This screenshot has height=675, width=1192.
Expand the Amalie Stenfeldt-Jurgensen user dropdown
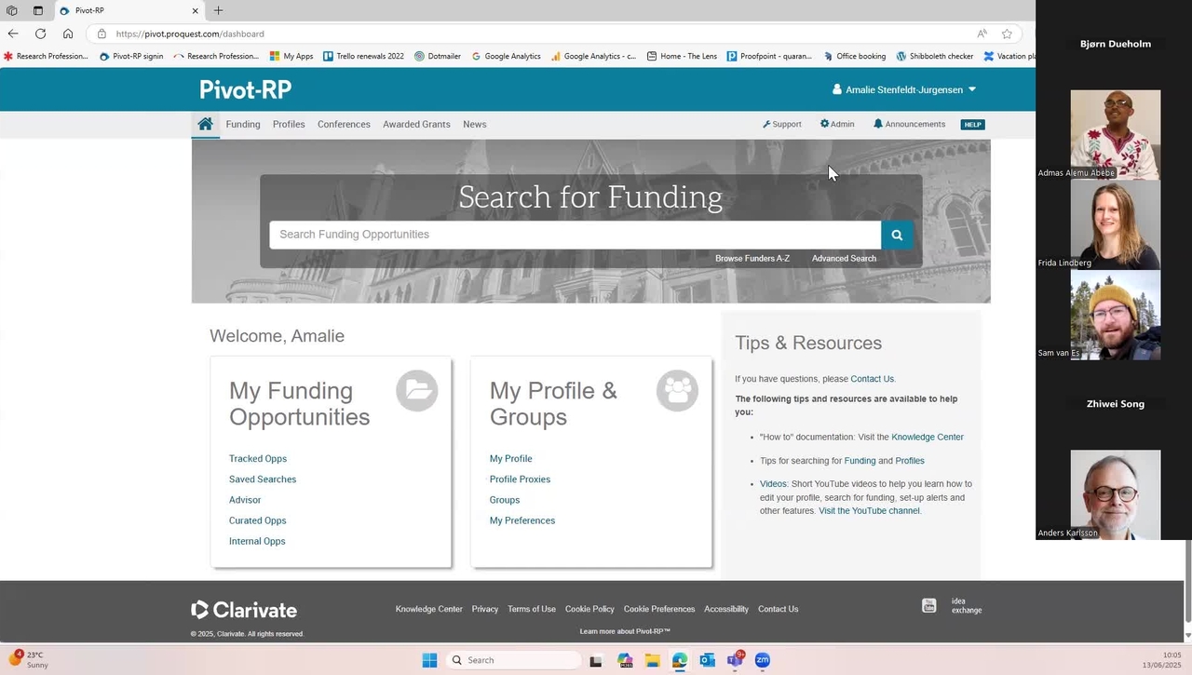click(904, 89)
